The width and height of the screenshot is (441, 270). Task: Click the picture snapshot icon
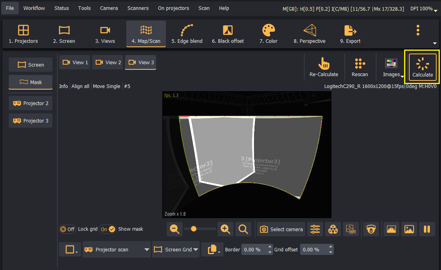(409, 229)
